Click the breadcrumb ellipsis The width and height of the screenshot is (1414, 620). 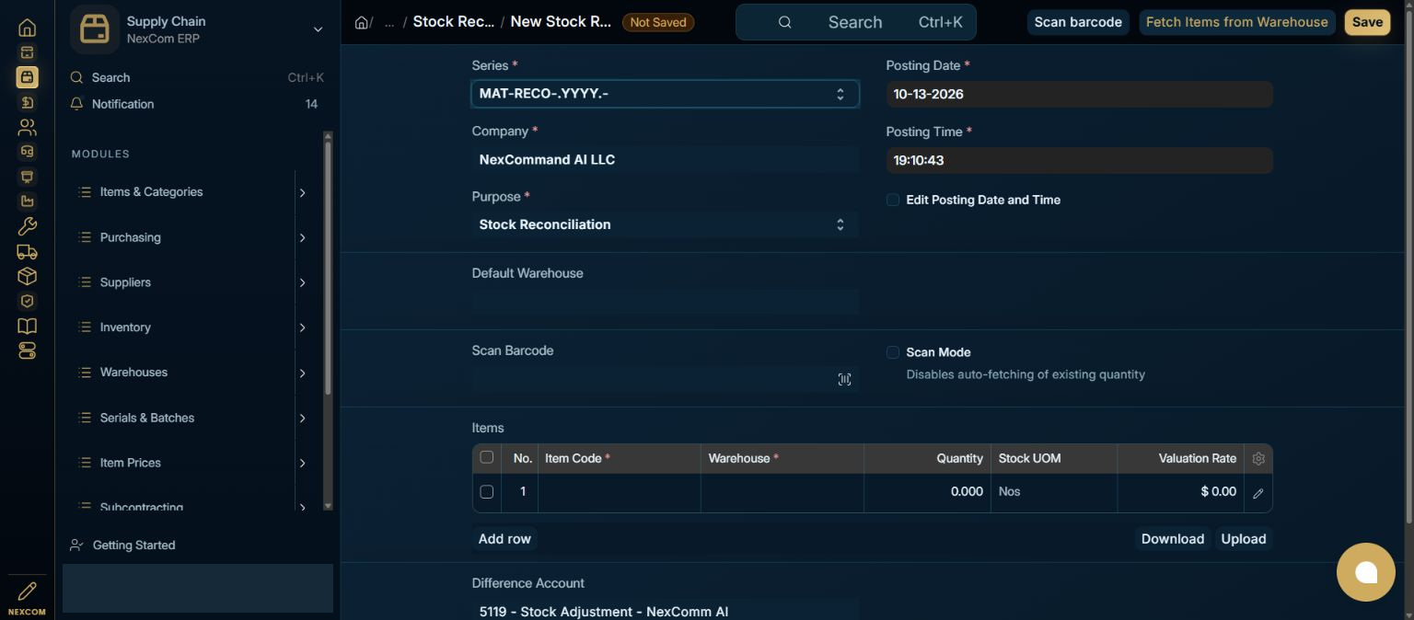point(389,22)
